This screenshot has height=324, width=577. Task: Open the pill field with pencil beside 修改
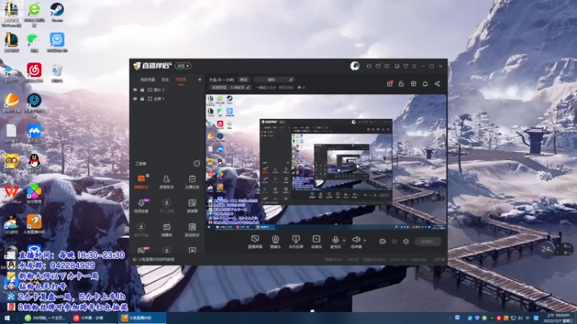click(x=274, y=79)
